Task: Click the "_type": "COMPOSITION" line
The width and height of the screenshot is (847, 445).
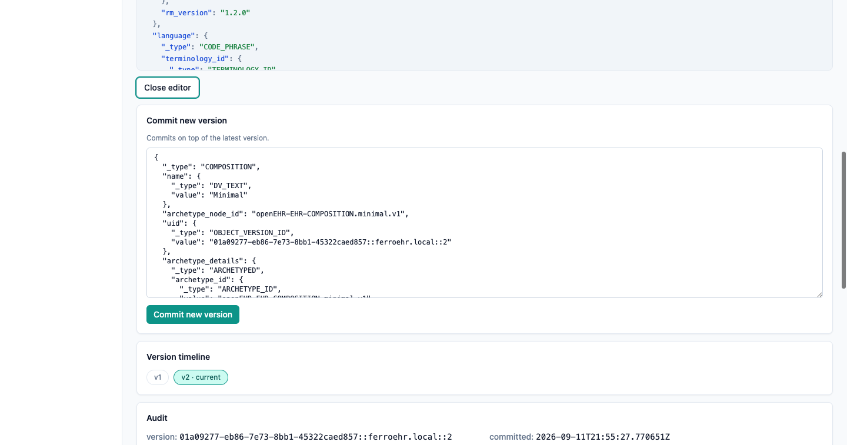Action: pos(211,166)
